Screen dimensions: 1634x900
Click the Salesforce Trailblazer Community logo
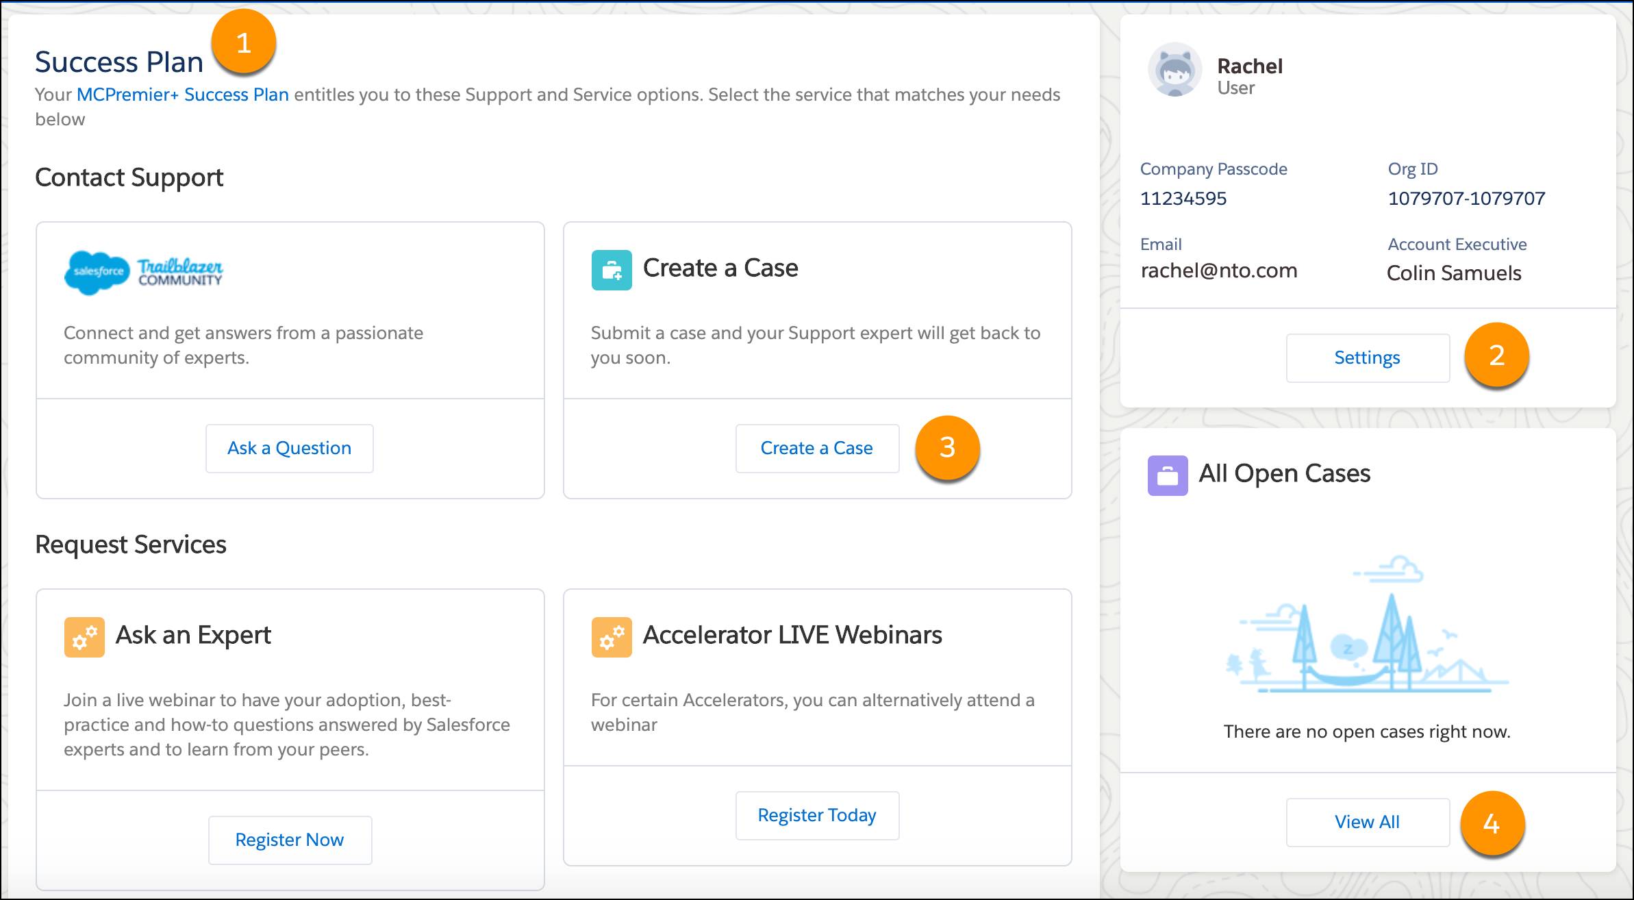click(143, 273)
